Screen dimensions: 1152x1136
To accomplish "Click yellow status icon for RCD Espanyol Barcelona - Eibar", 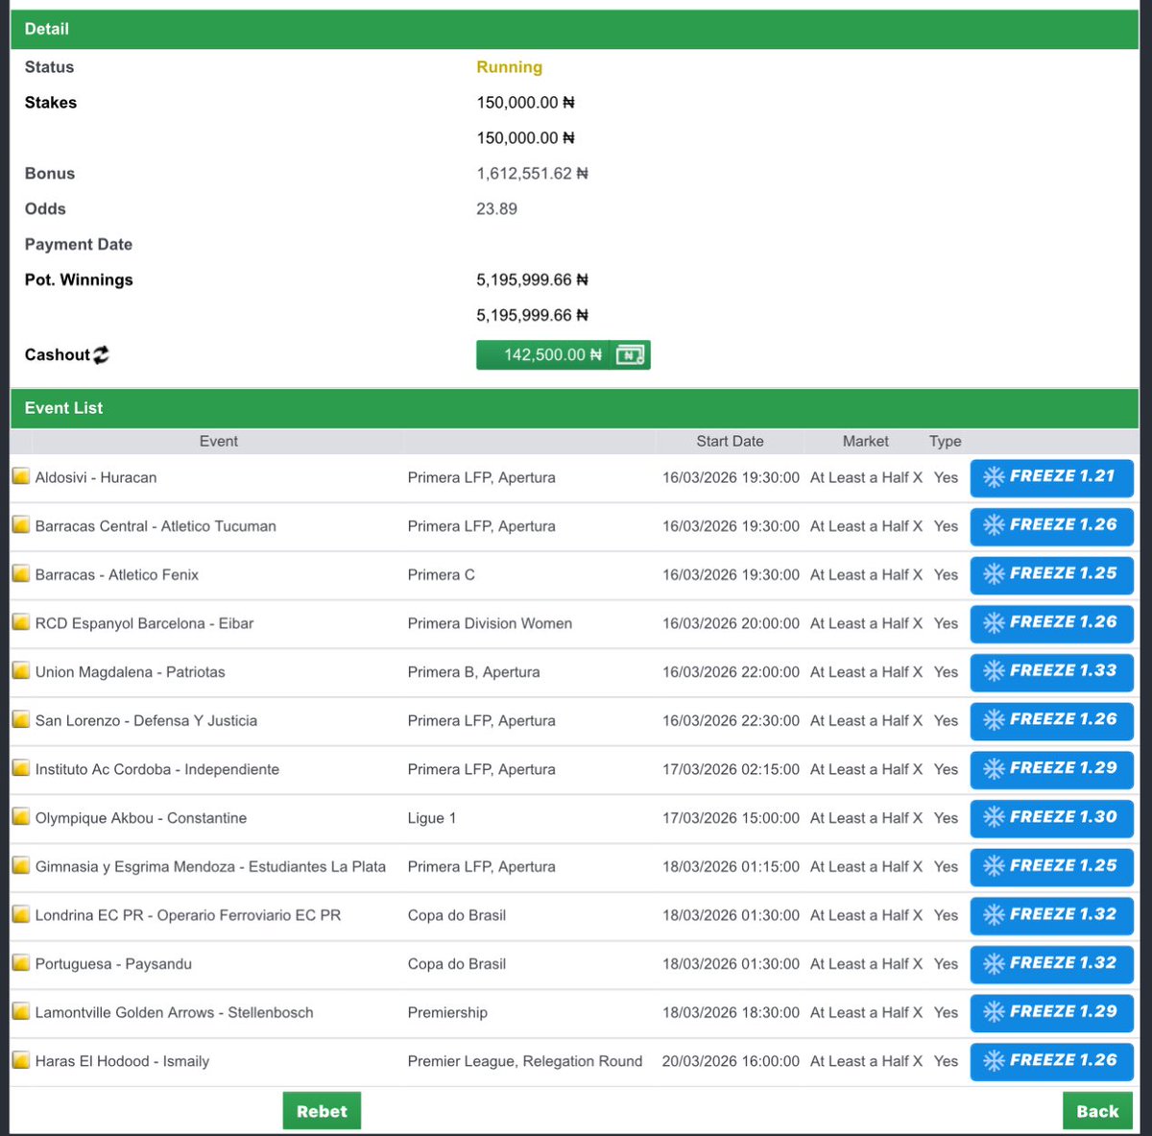I will [21, 622].
